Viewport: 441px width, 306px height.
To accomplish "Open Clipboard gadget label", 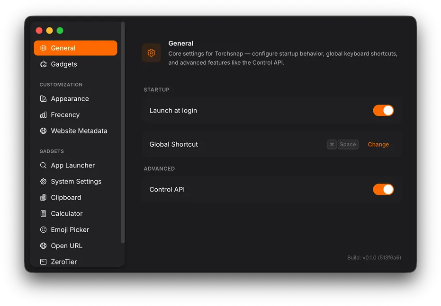I will click(x=66, y=198).
